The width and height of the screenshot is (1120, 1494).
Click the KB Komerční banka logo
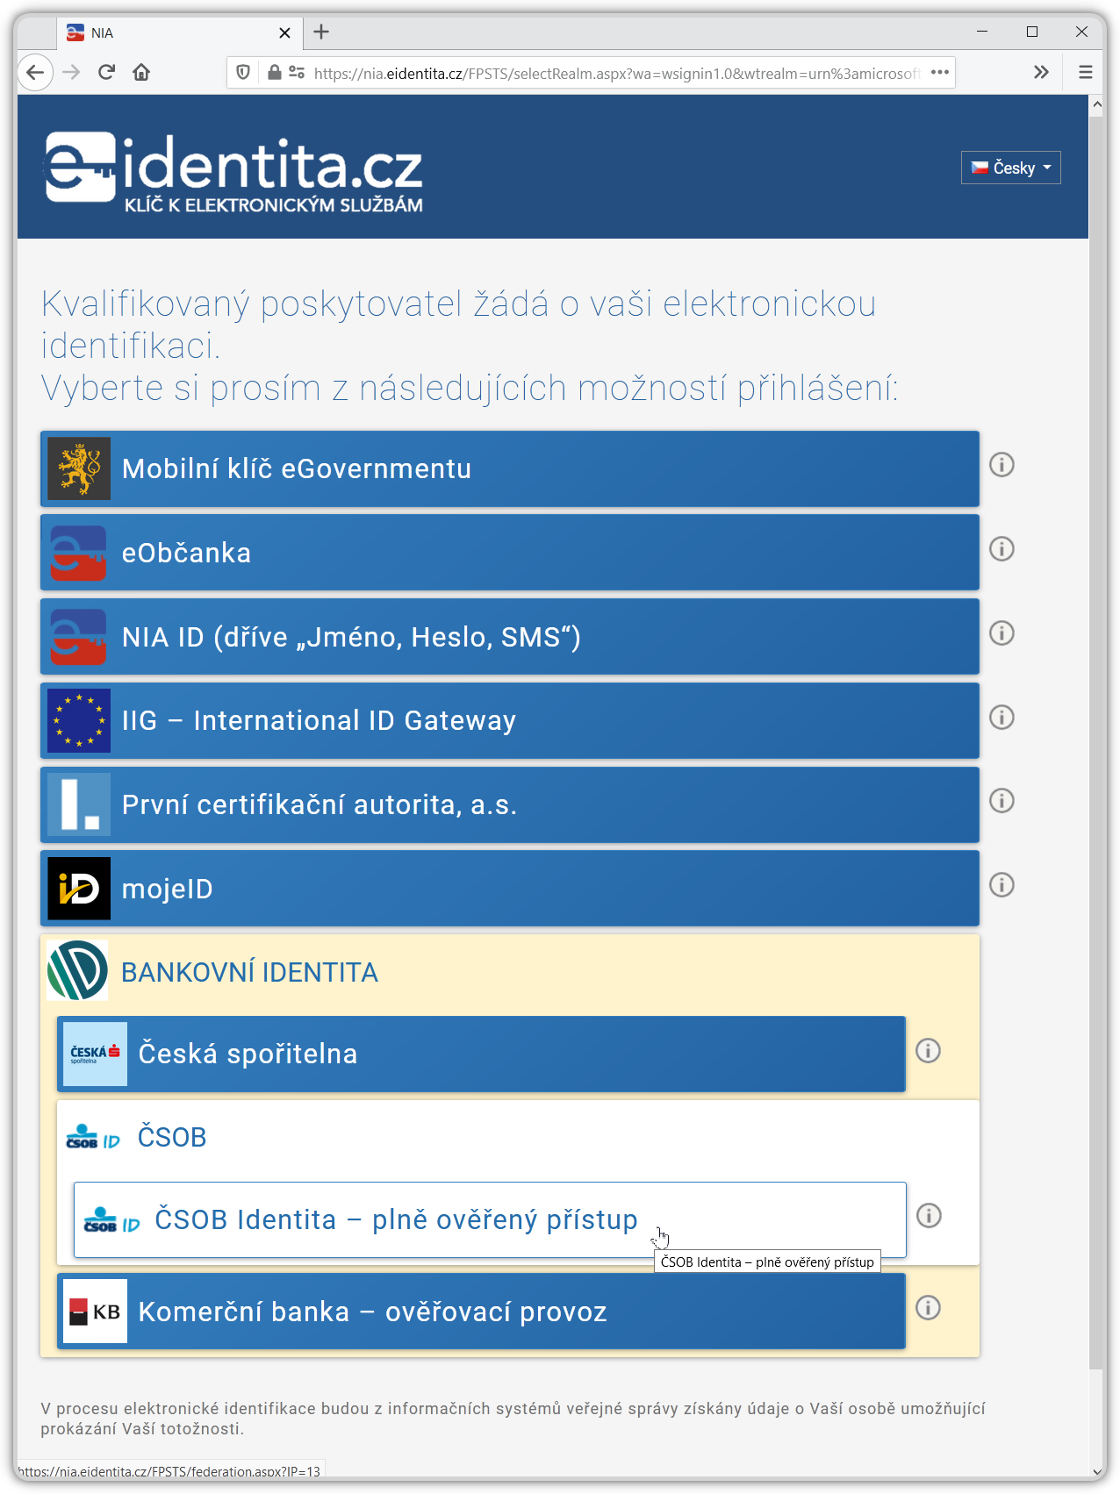(x=95, y=1312)
